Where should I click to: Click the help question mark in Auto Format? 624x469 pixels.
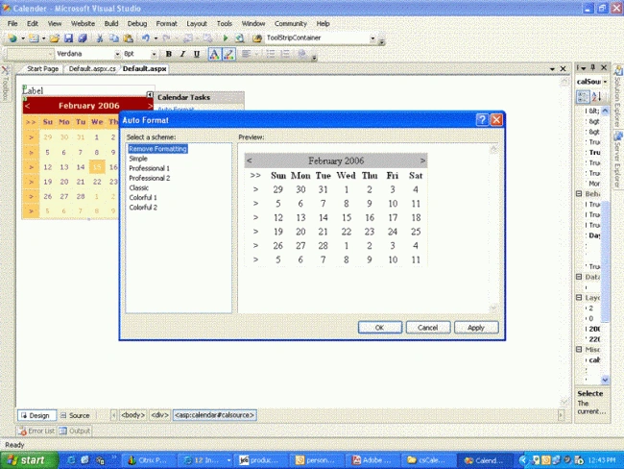coord(482,119)
